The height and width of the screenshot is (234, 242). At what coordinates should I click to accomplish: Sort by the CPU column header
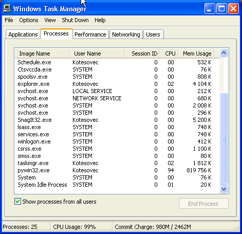tap(170, 53)
